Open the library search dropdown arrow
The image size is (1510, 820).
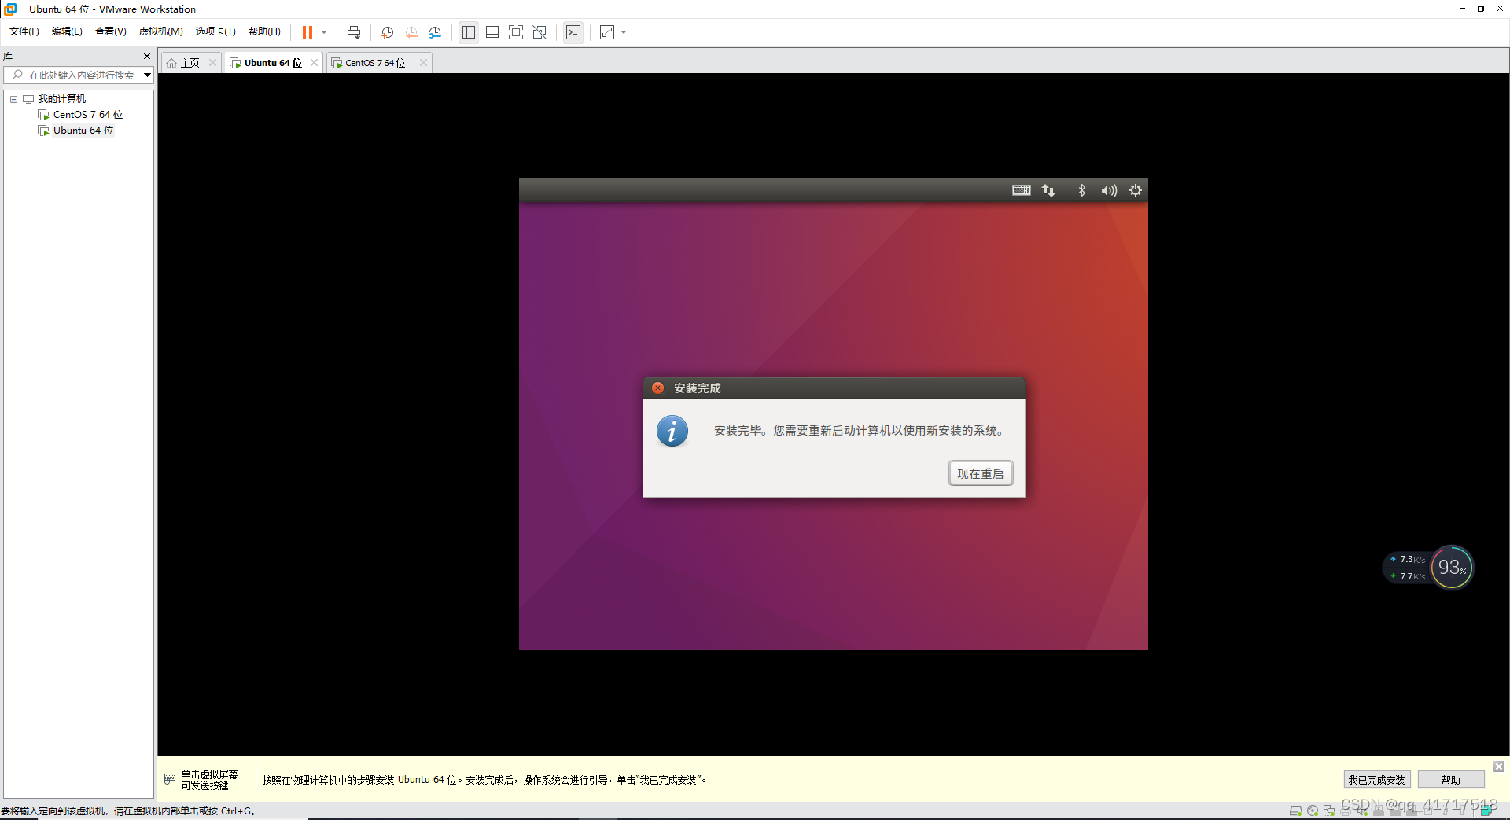147,75
